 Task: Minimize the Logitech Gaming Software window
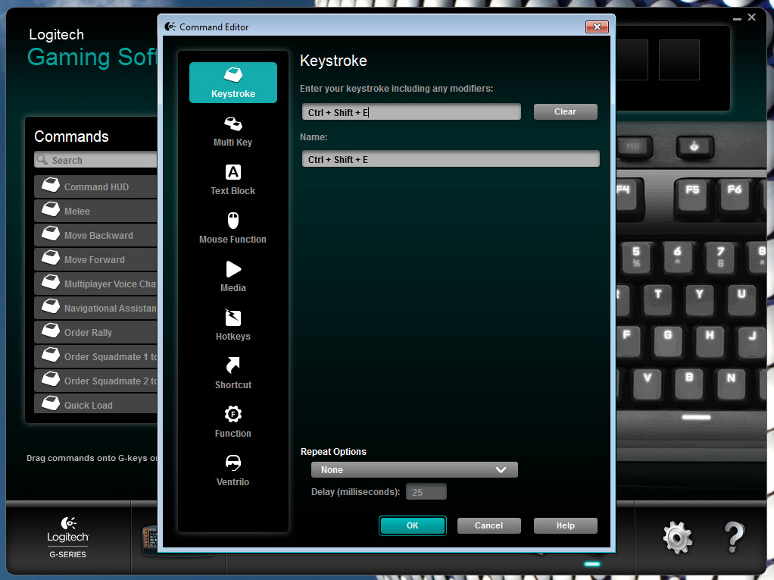[737, 17]
